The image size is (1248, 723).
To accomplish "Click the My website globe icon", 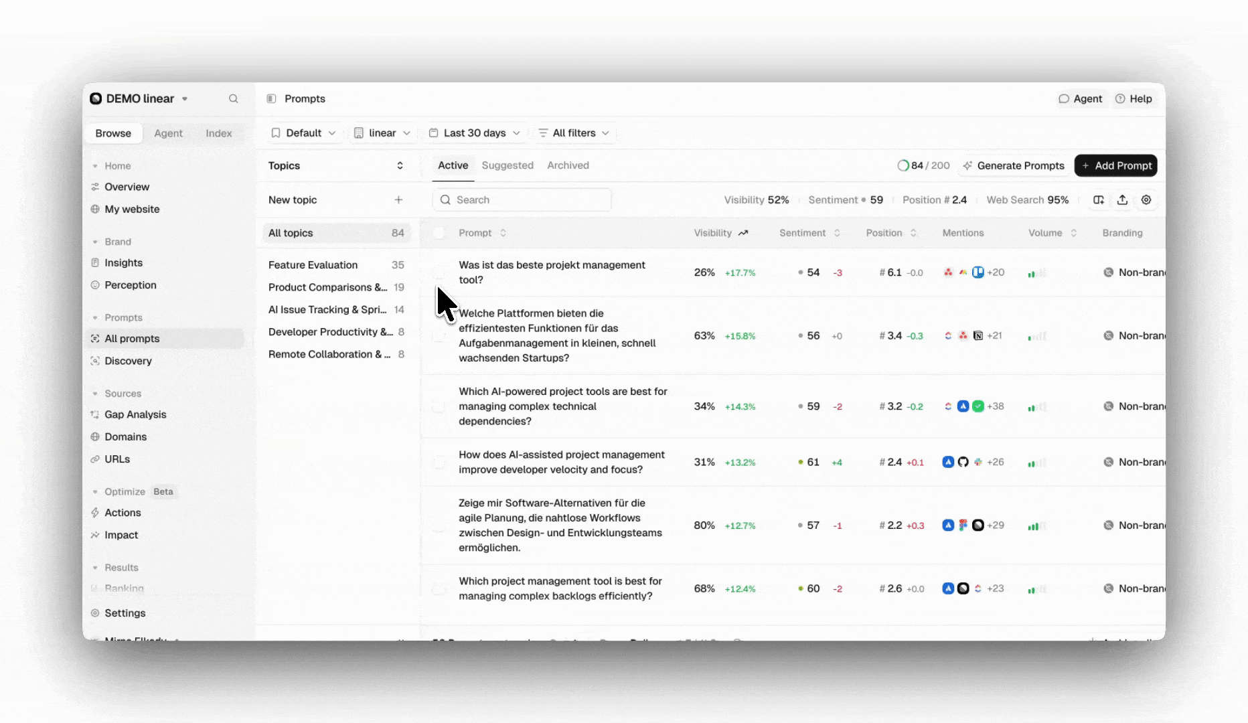I will 95,209.
